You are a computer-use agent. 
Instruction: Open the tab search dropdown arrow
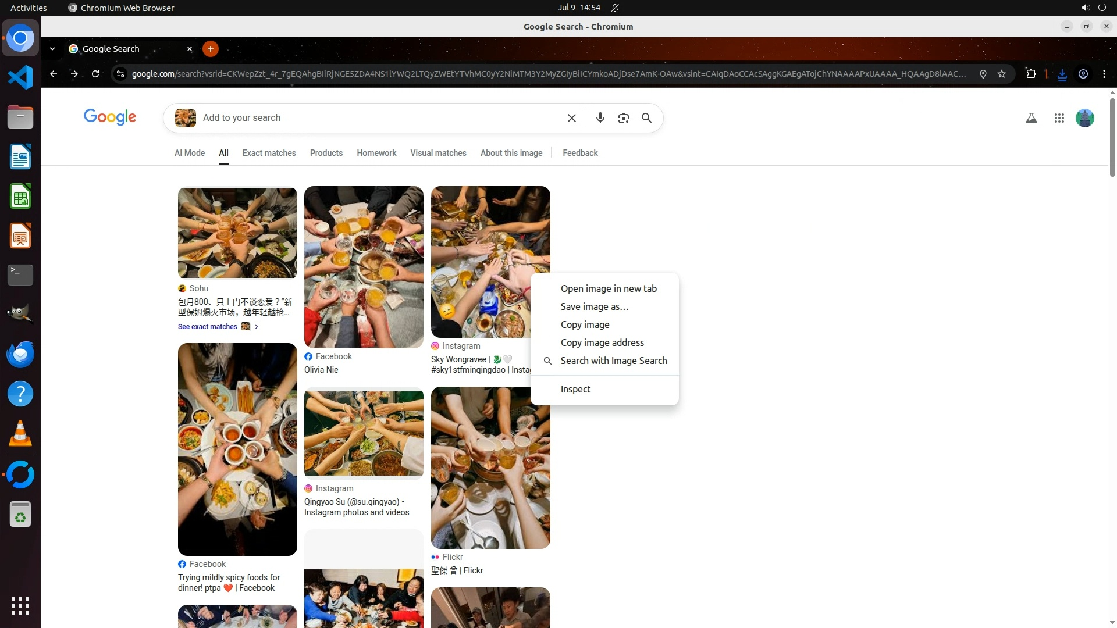point(52,49)
